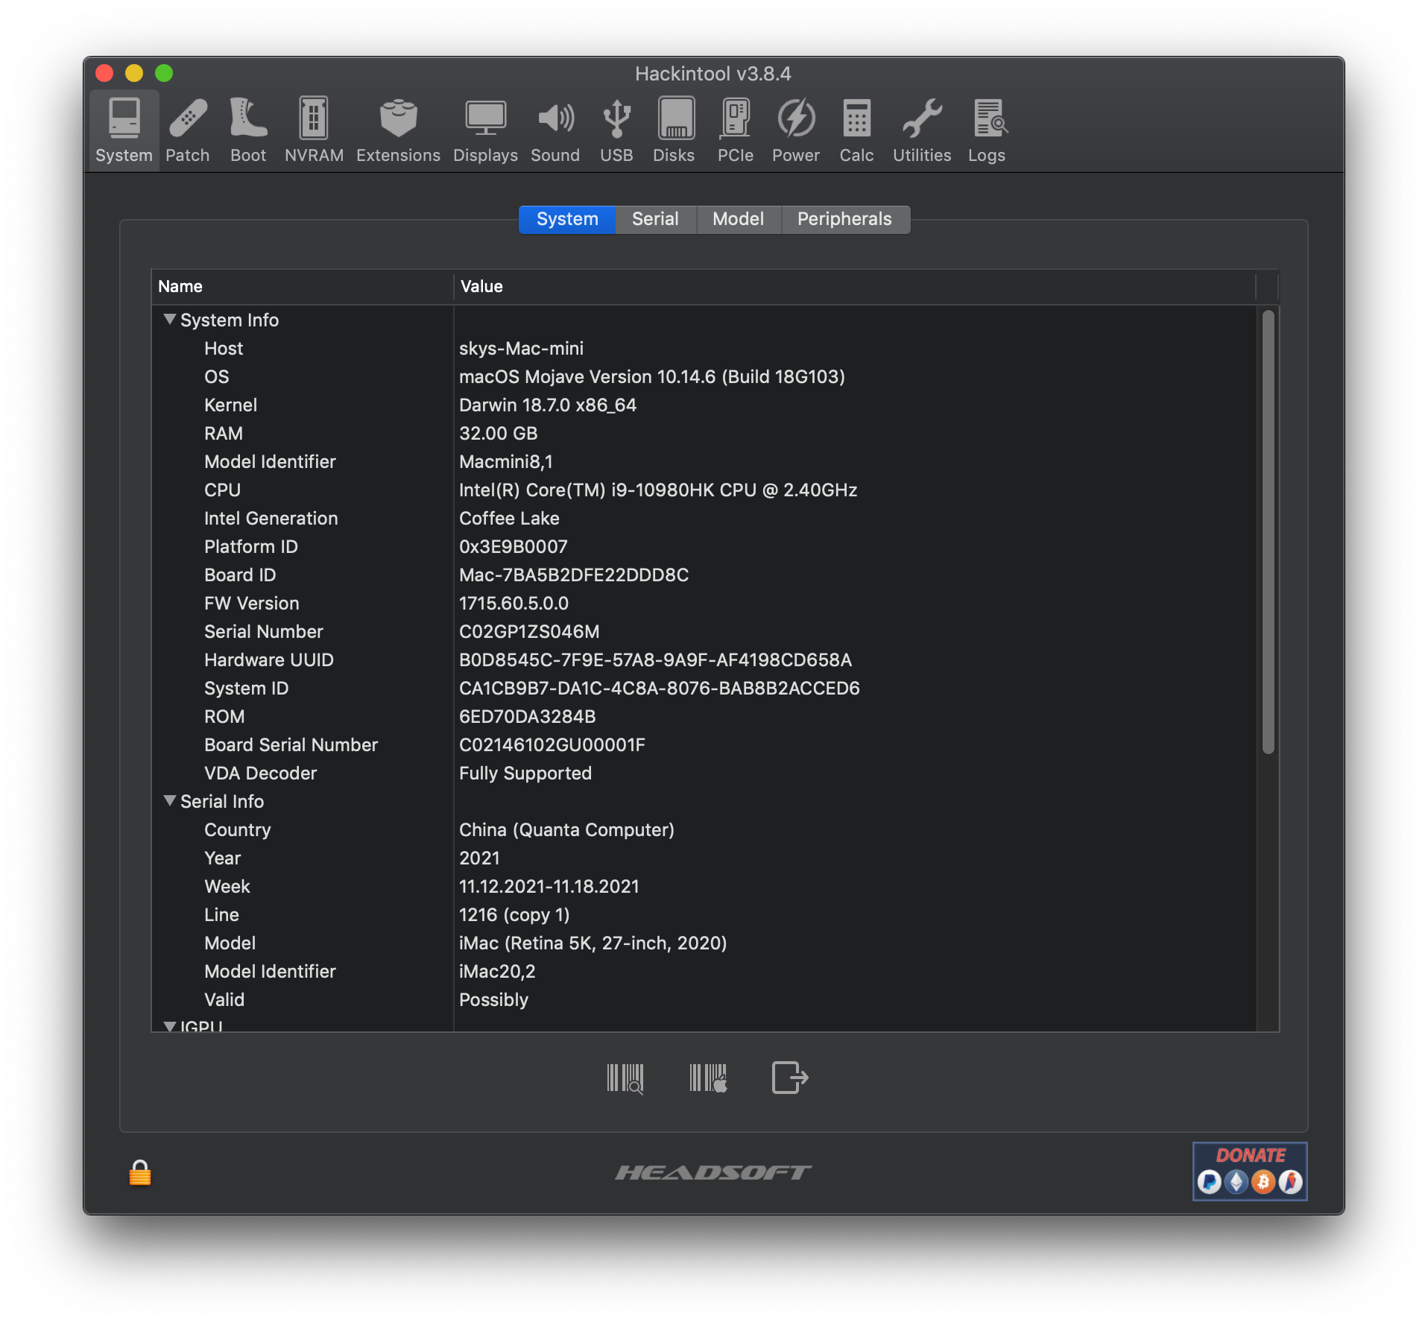Image resolution: width=1428 pixels, height=1325 pixels.
Task: Select the OS row
Action: click(x=704, y=377)
